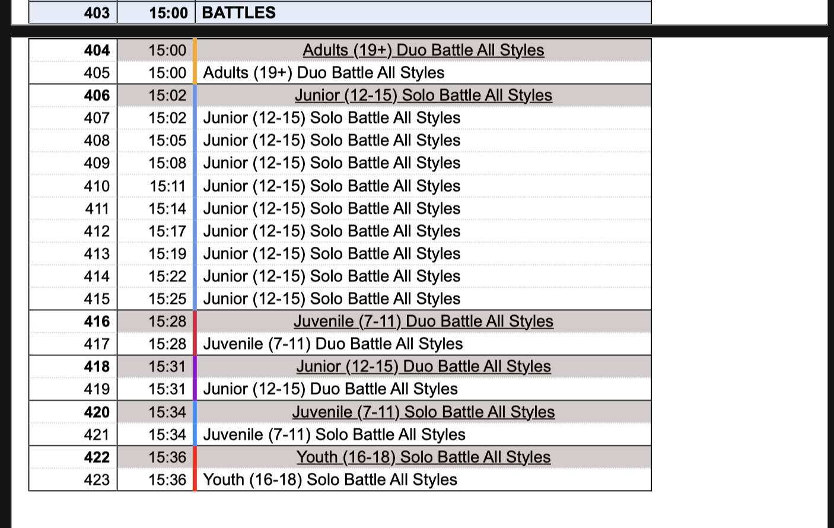Viewport: 834px width, 528px height.
Task: Select the Juvenile Solo Battle entry in row 421
Action: tap(334, 435)
